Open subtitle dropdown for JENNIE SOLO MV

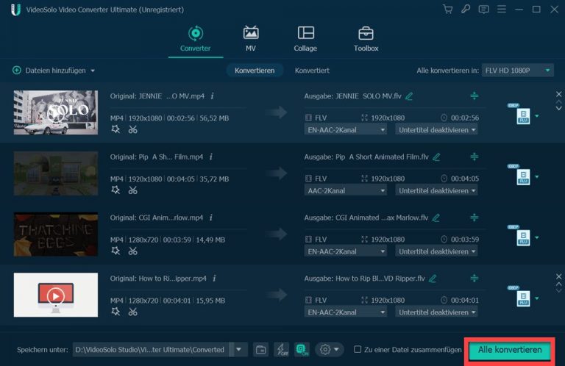click(437, 130)
